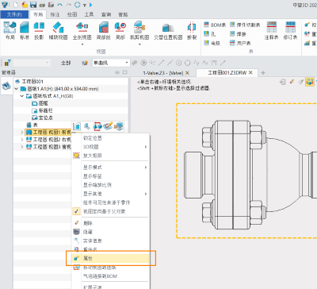The height and width of the screenshot is (289, 317).
Task: Click the Redo arrow in quick access bar
Action: point(68,5)
